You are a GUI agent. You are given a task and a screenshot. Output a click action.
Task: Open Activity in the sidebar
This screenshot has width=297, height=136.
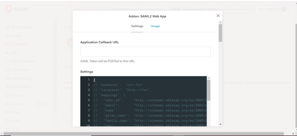pyautogui.click(x=17, y=36)
